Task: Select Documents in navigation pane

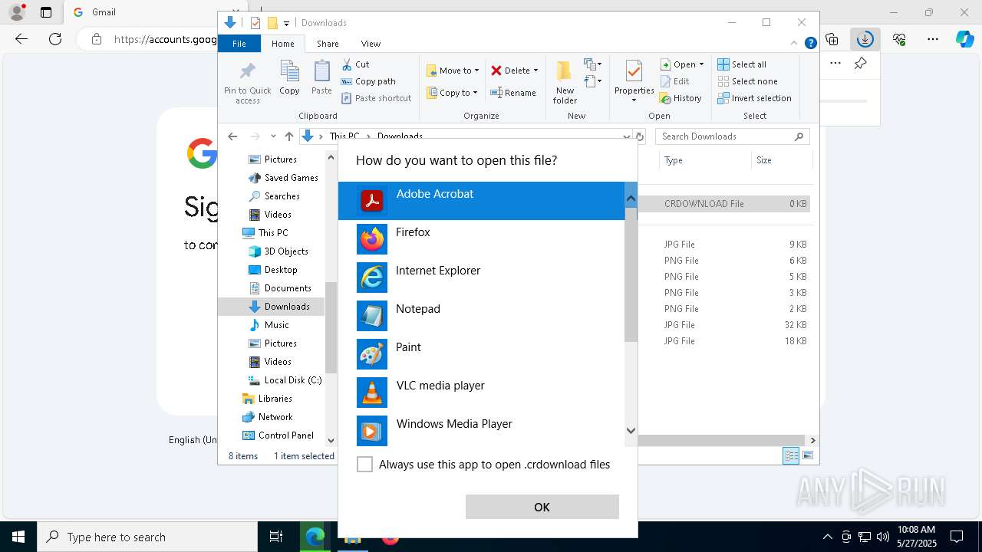Action: 280,288
